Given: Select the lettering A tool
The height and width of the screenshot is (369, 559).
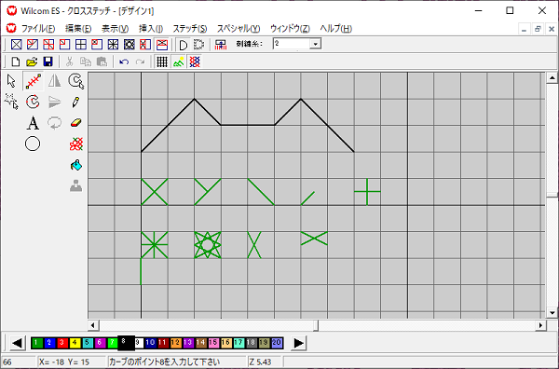Looking at the screenshot, I should coord(33,123).
